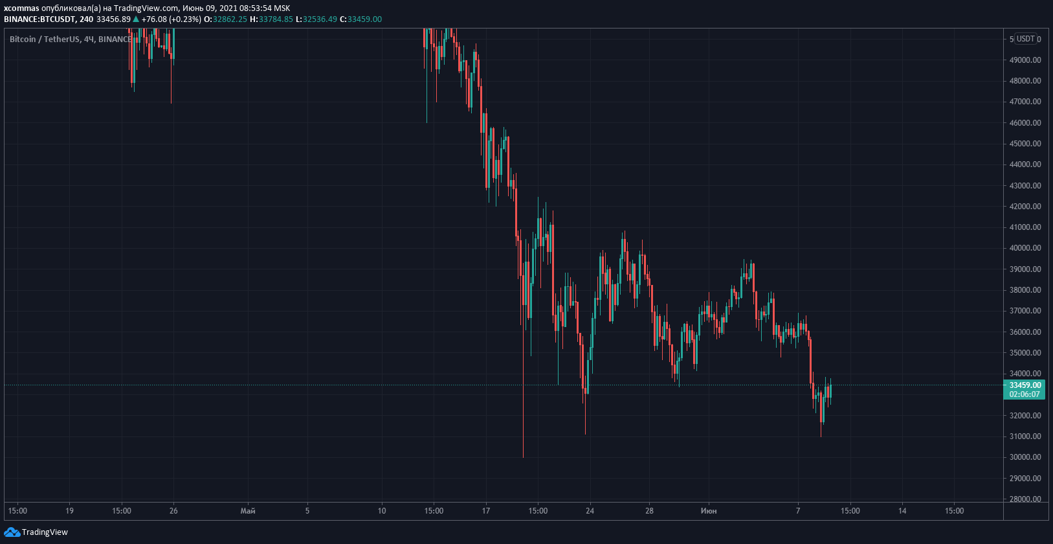Click the 29000.00 price axis label
Viewport: 1053px width, 544px height.
click(1025, 479)
